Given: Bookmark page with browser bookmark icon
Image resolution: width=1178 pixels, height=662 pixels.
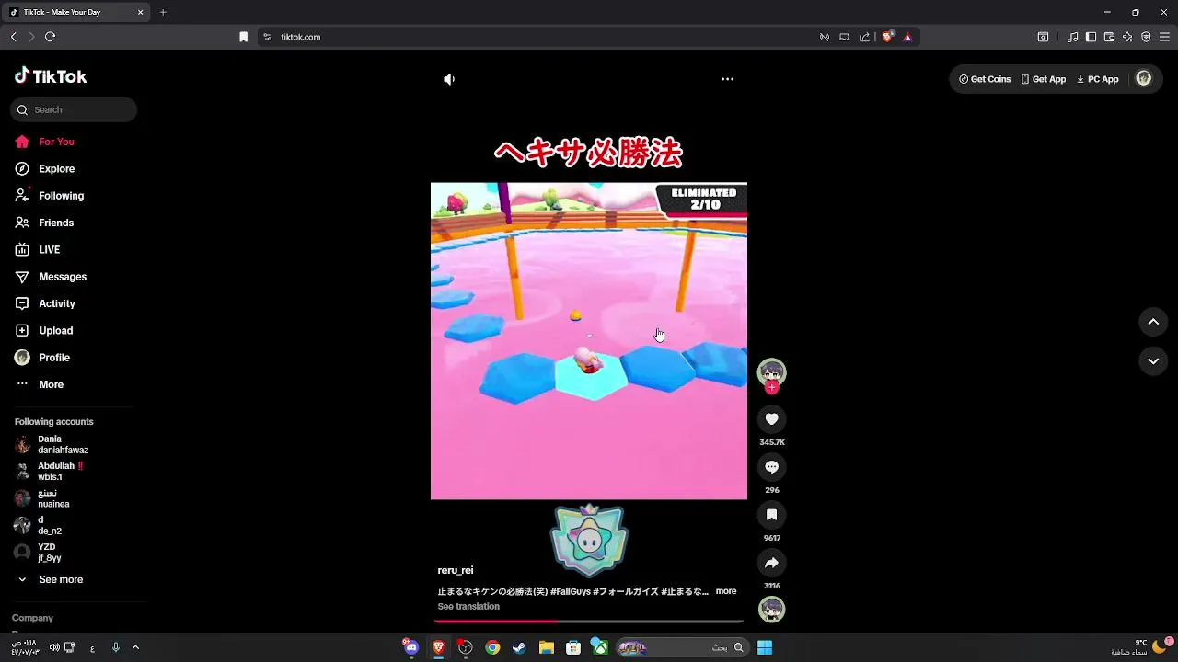Looking at the screenshot, I should coord(243,37).
